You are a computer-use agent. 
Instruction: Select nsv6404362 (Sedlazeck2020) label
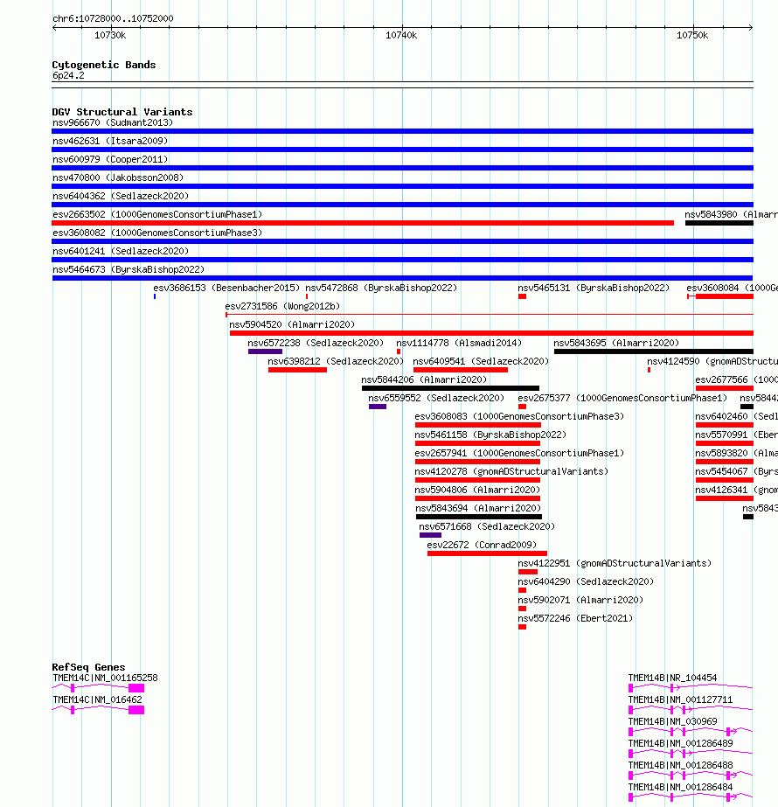click(121, 196)
